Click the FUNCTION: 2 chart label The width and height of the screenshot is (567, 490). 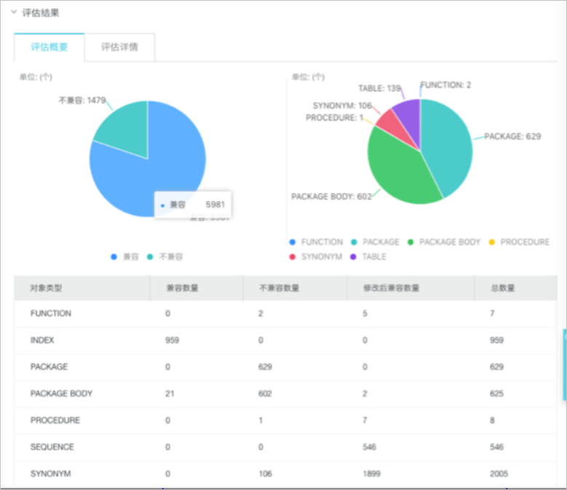(x=445, y=85)
